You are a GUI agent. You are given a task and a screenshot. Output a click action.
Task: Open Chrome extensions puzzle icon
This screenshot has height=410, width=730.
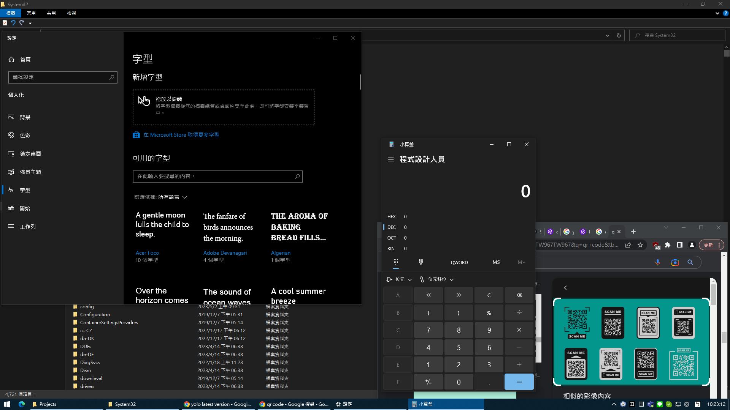[x=668, y=245]
